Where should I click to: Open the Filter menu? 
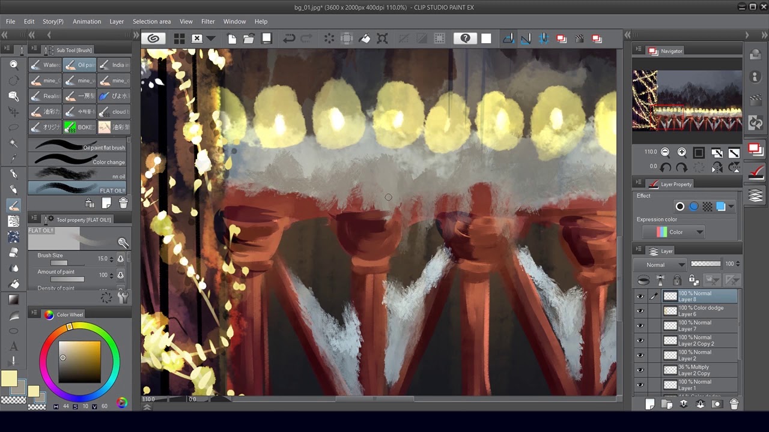click(x=208, y=22)
